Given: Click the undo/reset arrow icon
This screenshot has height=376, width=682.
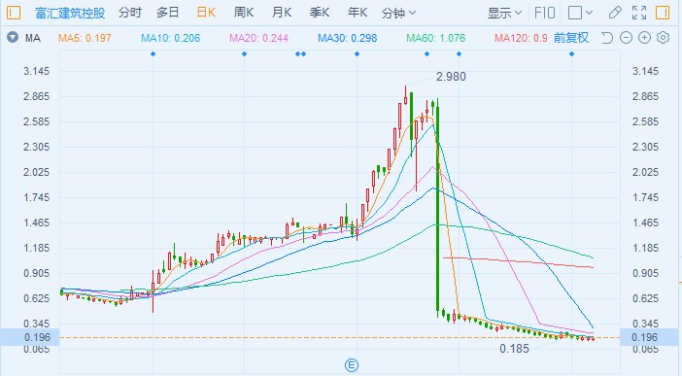Looking at the screenshot, I should [607, 38].
